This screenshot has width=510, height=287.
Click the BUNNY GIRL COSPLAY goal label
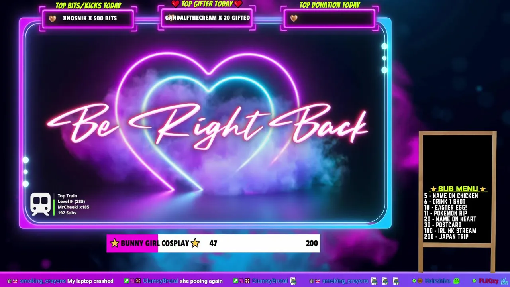point(155,243)
